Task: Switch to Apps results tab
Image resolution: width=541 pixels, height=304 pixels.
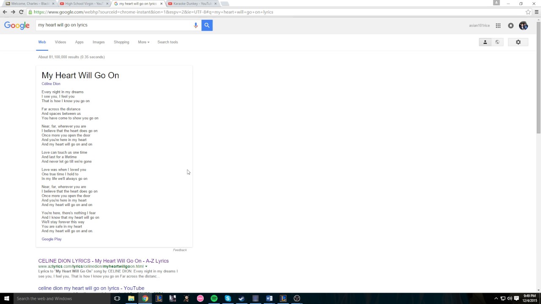Action: tap(79, 42)
